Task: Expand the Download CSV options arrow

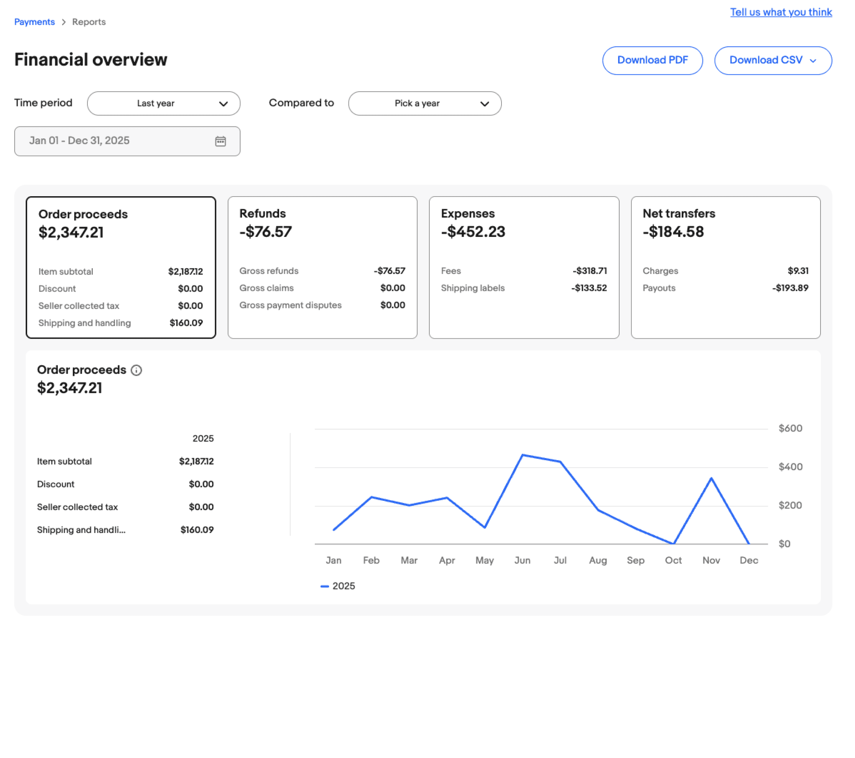Action: pyautogui.click(x=813, y=61)
